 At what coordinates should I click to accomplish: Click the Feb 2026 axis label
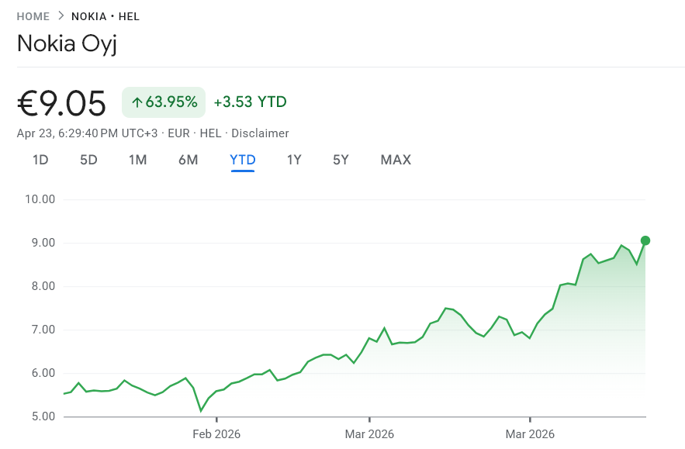tap(216, 434)
